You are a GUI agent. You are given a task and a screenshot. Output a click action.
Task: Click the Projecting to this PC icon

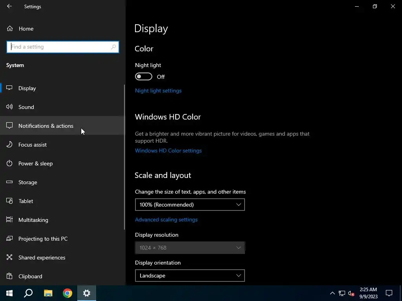point(9,239)
